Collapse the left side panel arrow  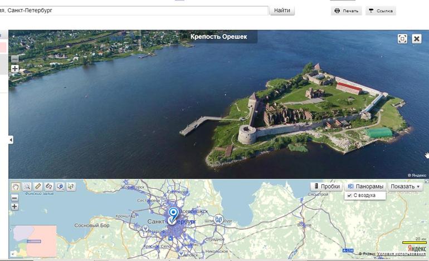pos(11,140)
